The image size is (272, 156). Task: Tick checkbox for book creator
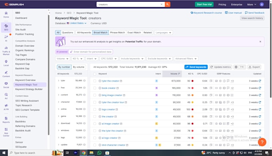[94, 88]
